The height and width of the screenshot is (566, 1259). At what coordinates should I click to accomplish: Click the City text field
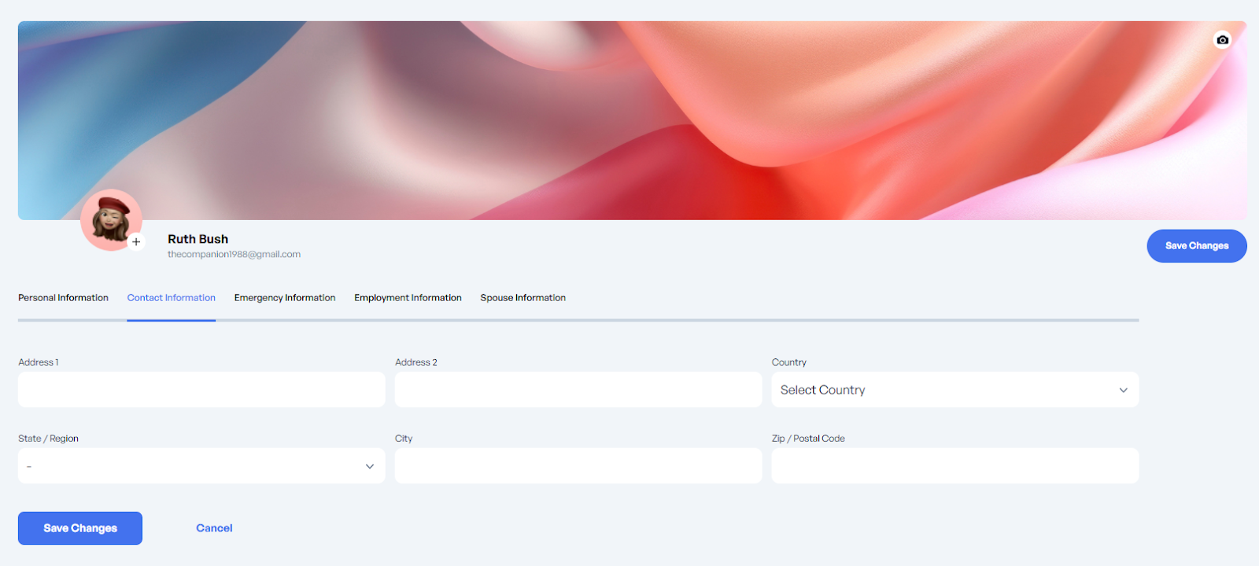coord(578,466)
